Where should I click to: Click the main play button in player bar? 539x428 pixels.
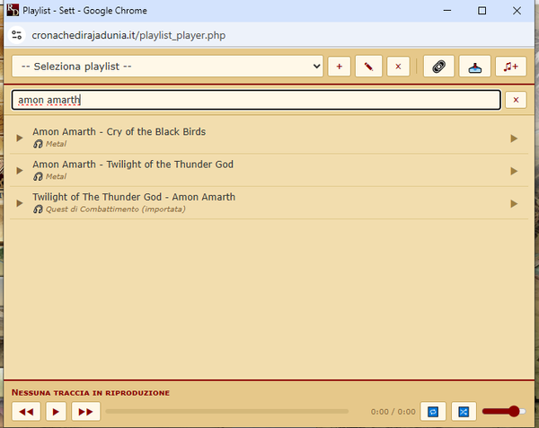click(x=56, y=412)
